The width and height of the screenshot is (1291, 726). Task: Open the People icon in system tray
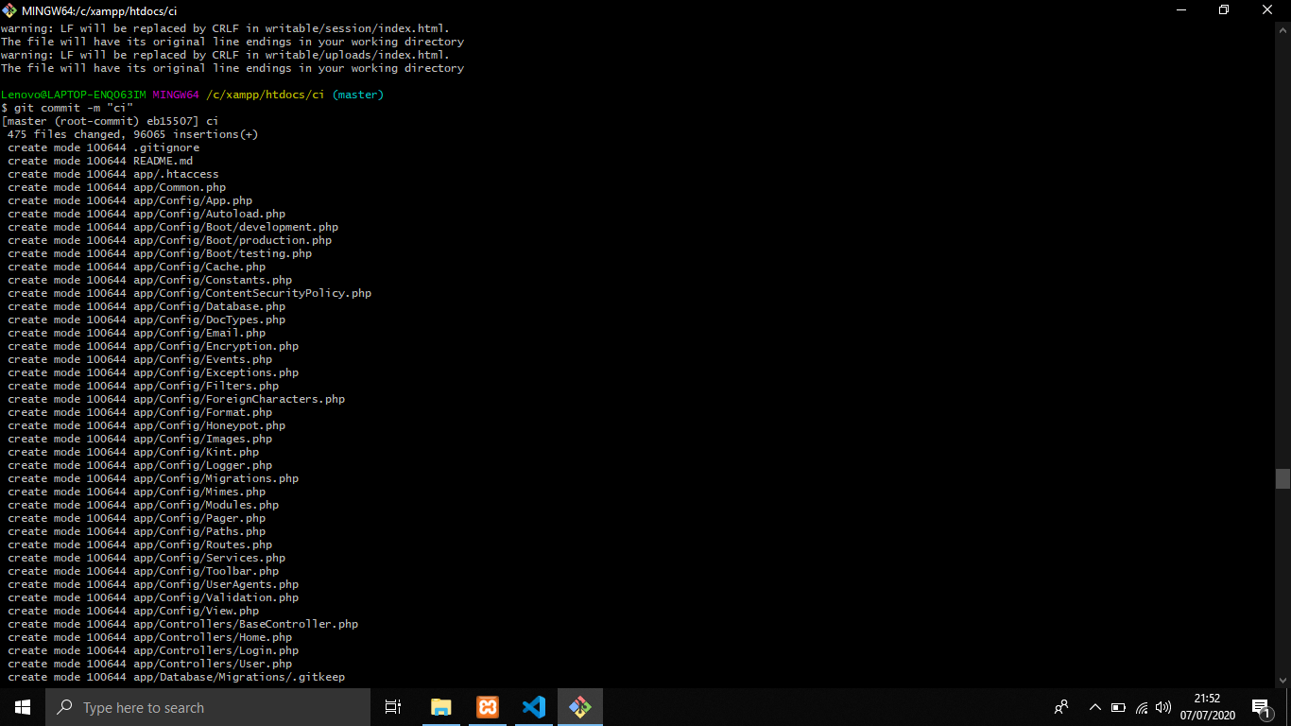tap(1061, 707)
